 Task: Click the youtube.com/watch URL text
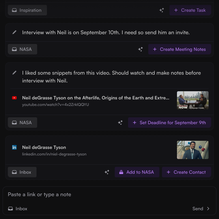coord(55,105)
